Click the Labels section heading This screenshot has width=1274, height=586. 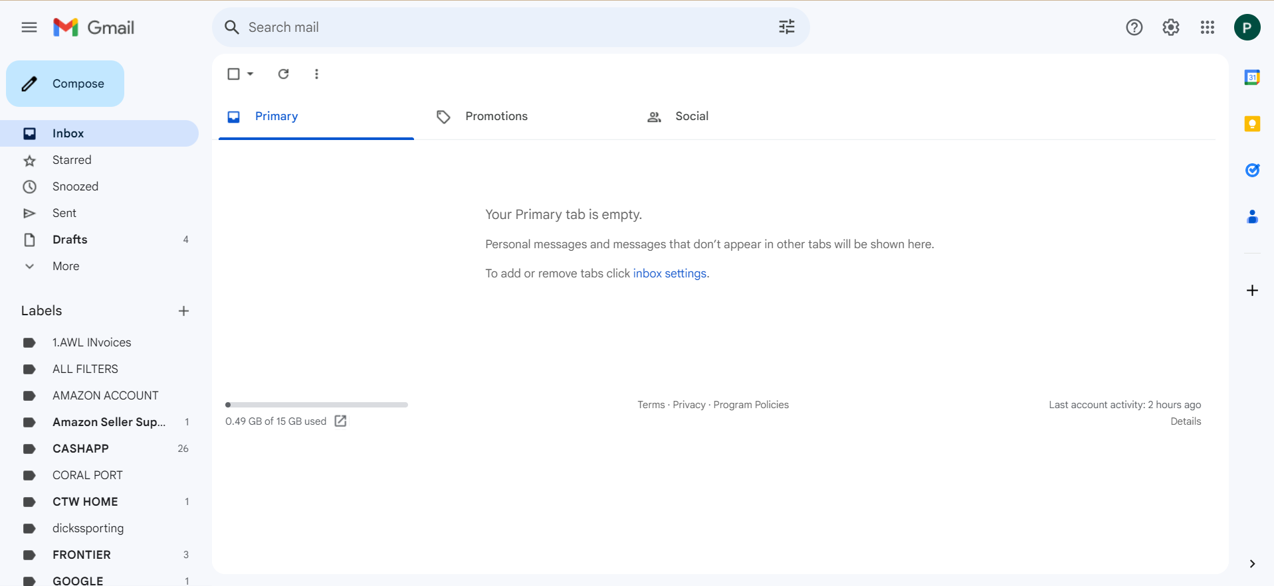point(41,311)
